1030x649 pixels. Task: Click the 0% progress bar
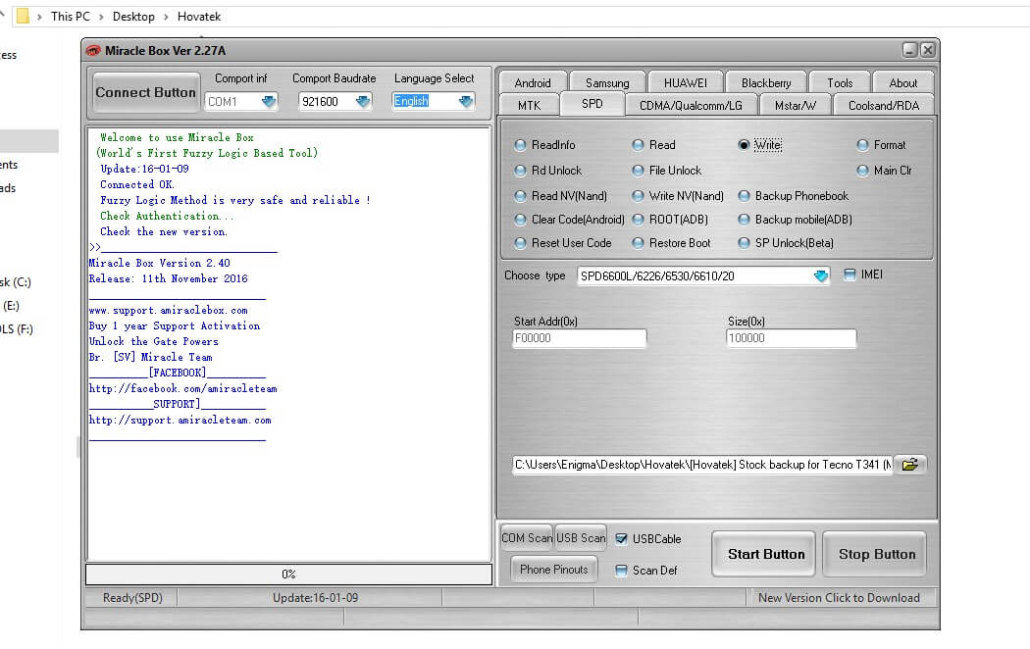[288, 574]
